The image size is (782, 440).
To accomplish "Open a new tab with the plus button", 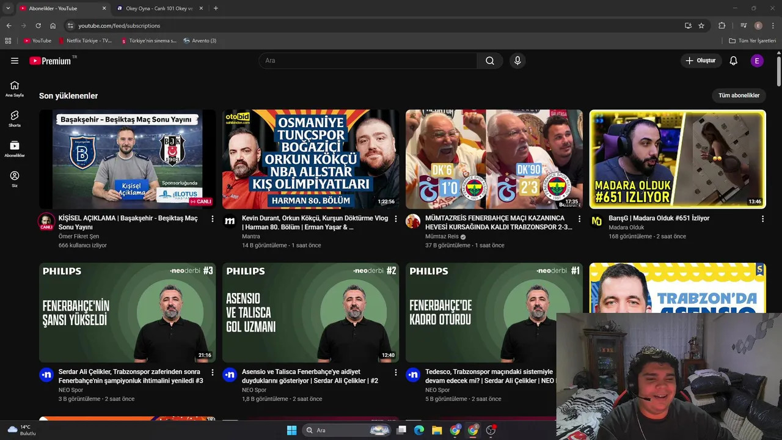I will [x=216, y=9].
